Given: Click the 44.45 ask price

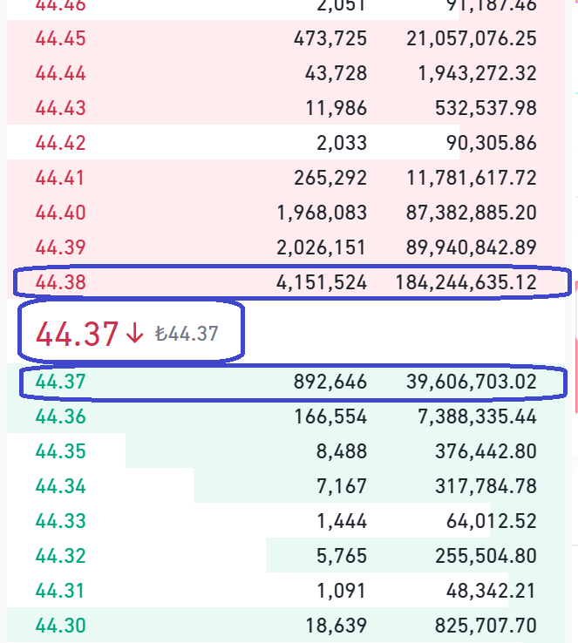Looking at the screenshot, I should pyautogui.click(x=60, y=38).
